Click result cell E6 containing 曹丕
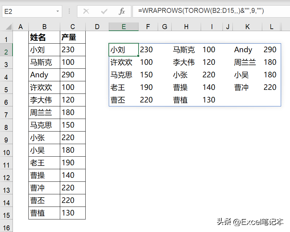This screenshot has width=290, height=232. 124,100
